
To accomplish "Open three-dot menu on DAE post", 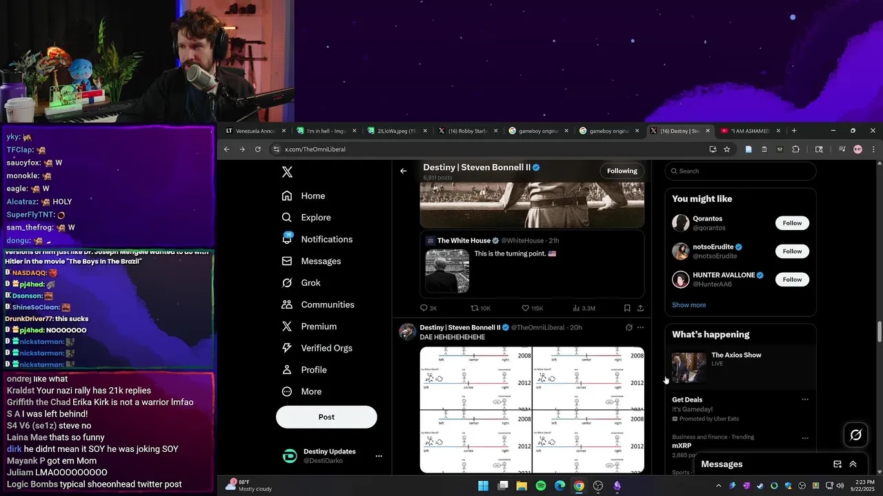I will [x=640, y=327].
